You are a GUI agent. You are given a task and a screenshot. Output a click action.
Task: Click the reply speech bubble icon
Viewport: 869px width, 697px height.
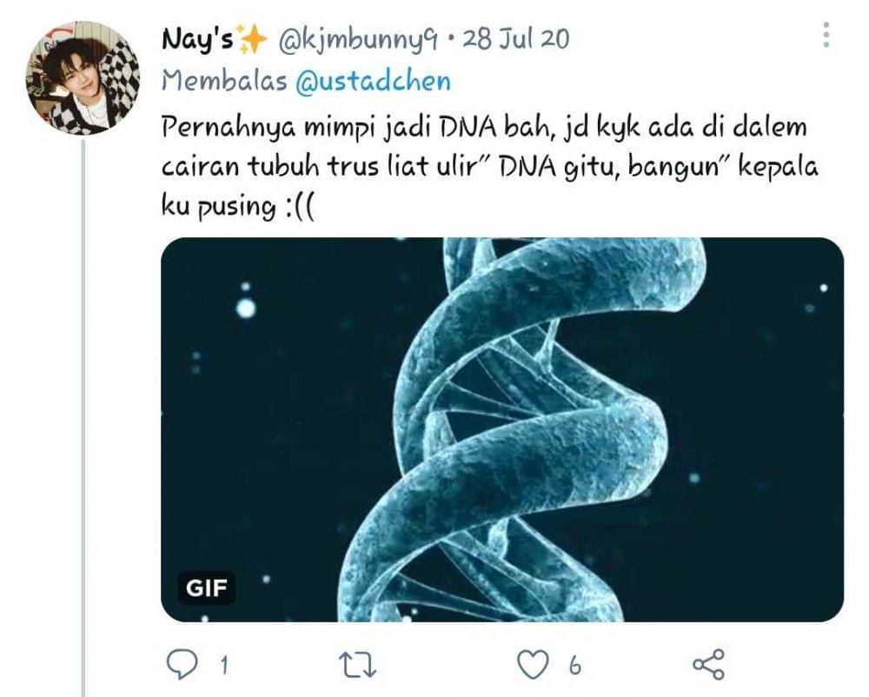182,664
